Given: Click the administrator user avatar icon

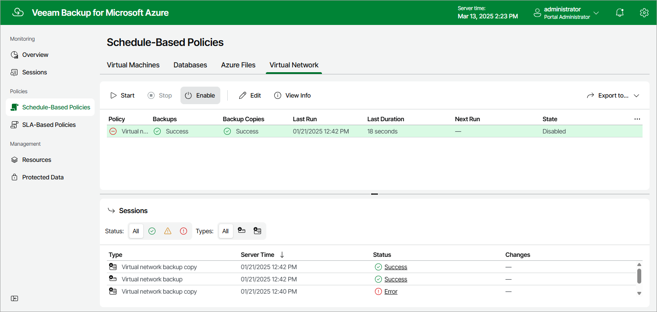Looking at the screenshot, I should coord(537,13).
